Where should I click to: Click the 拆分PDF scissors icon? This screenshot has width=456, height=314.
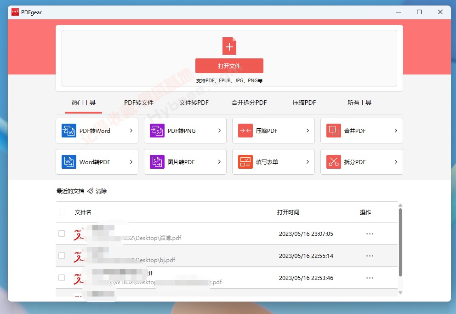(334, 162)
